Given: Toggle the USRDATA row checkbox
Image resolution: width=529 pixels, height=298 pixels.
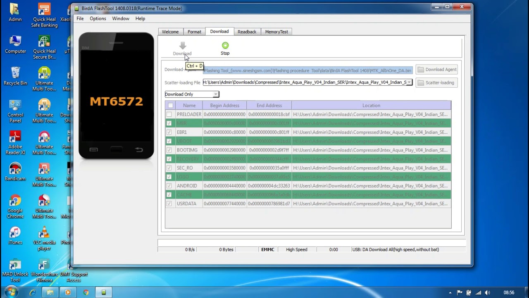Looking at the screenshot, I should click(x=169, y=204).
